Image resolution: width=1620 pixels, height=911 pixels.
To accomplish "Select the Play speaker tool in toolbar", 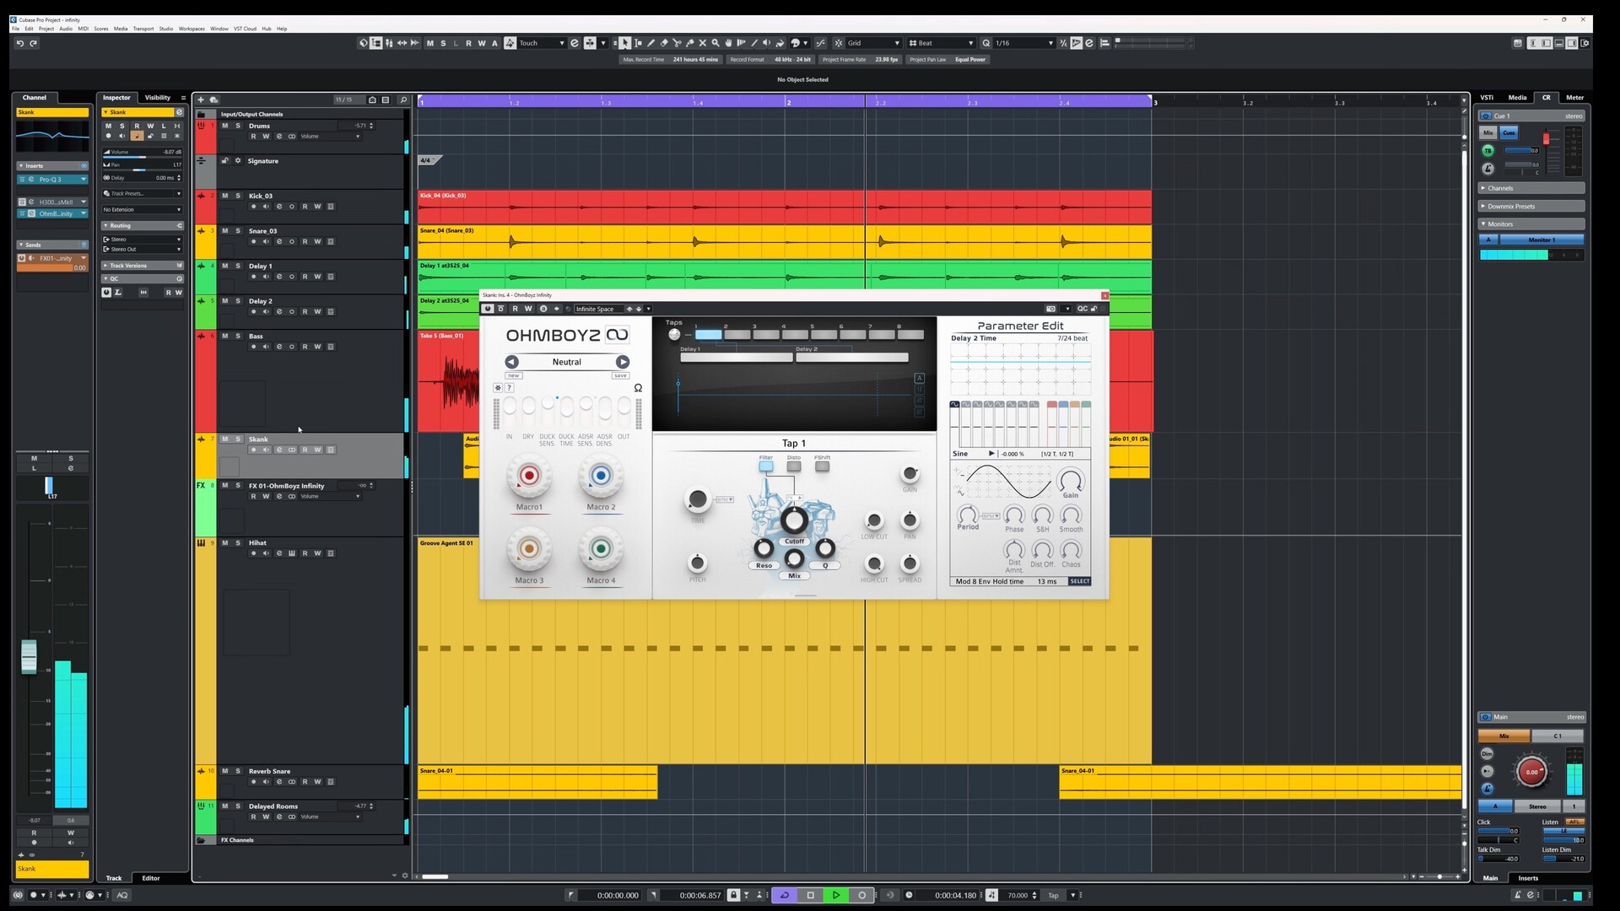I will 767,43.
